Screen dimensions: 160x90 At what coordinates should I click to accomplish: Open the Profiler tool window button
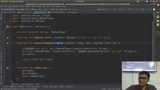pyautogui.click(x=21, y=86)
